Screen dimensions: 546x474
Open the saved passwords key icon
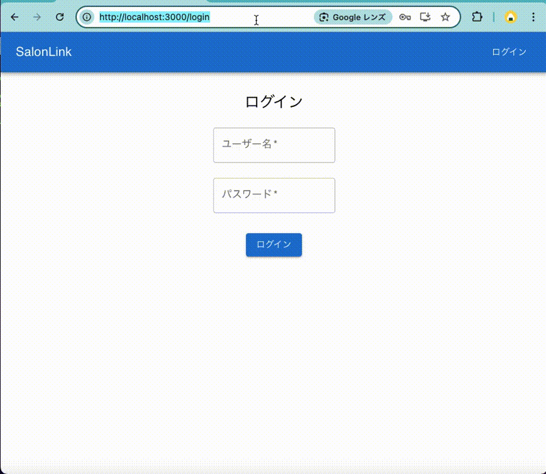[404, 17]
